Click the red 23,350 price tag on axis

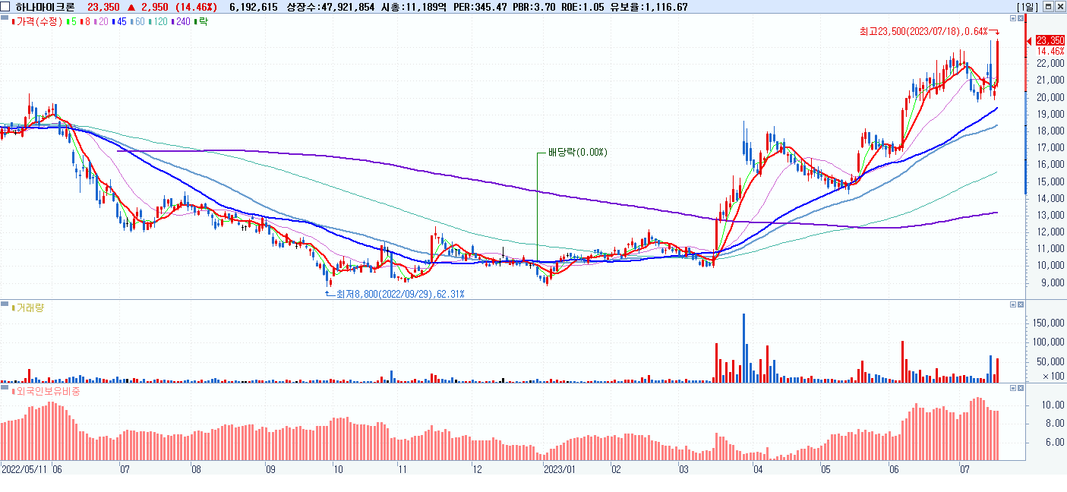tap(1050, 40)
